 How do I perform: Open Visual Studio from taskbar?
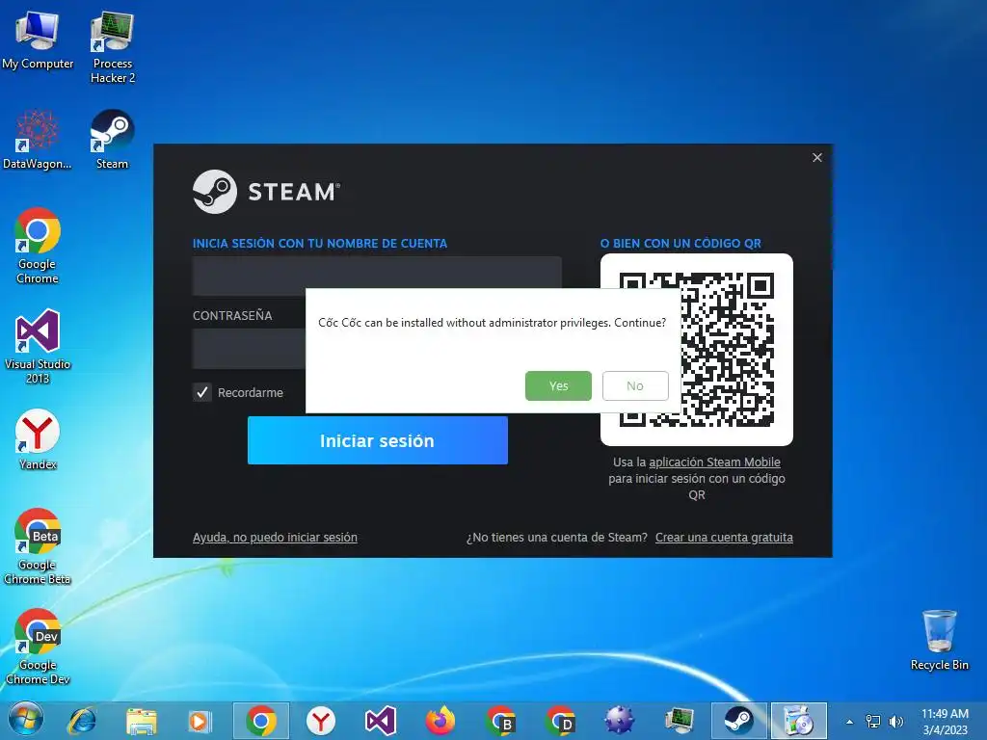click(x=380, y=721)
